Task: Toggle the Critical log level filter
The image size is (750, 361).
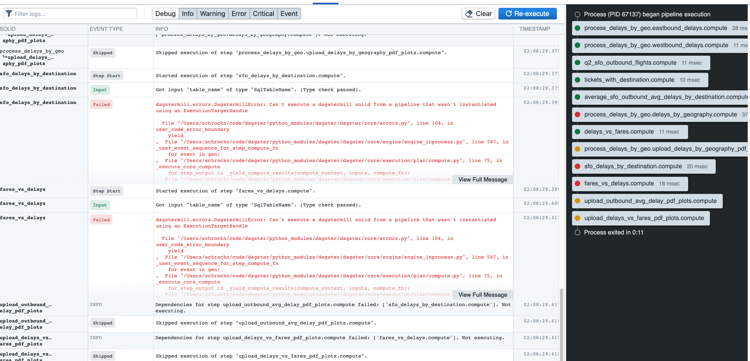Action: tap(263, 14)
